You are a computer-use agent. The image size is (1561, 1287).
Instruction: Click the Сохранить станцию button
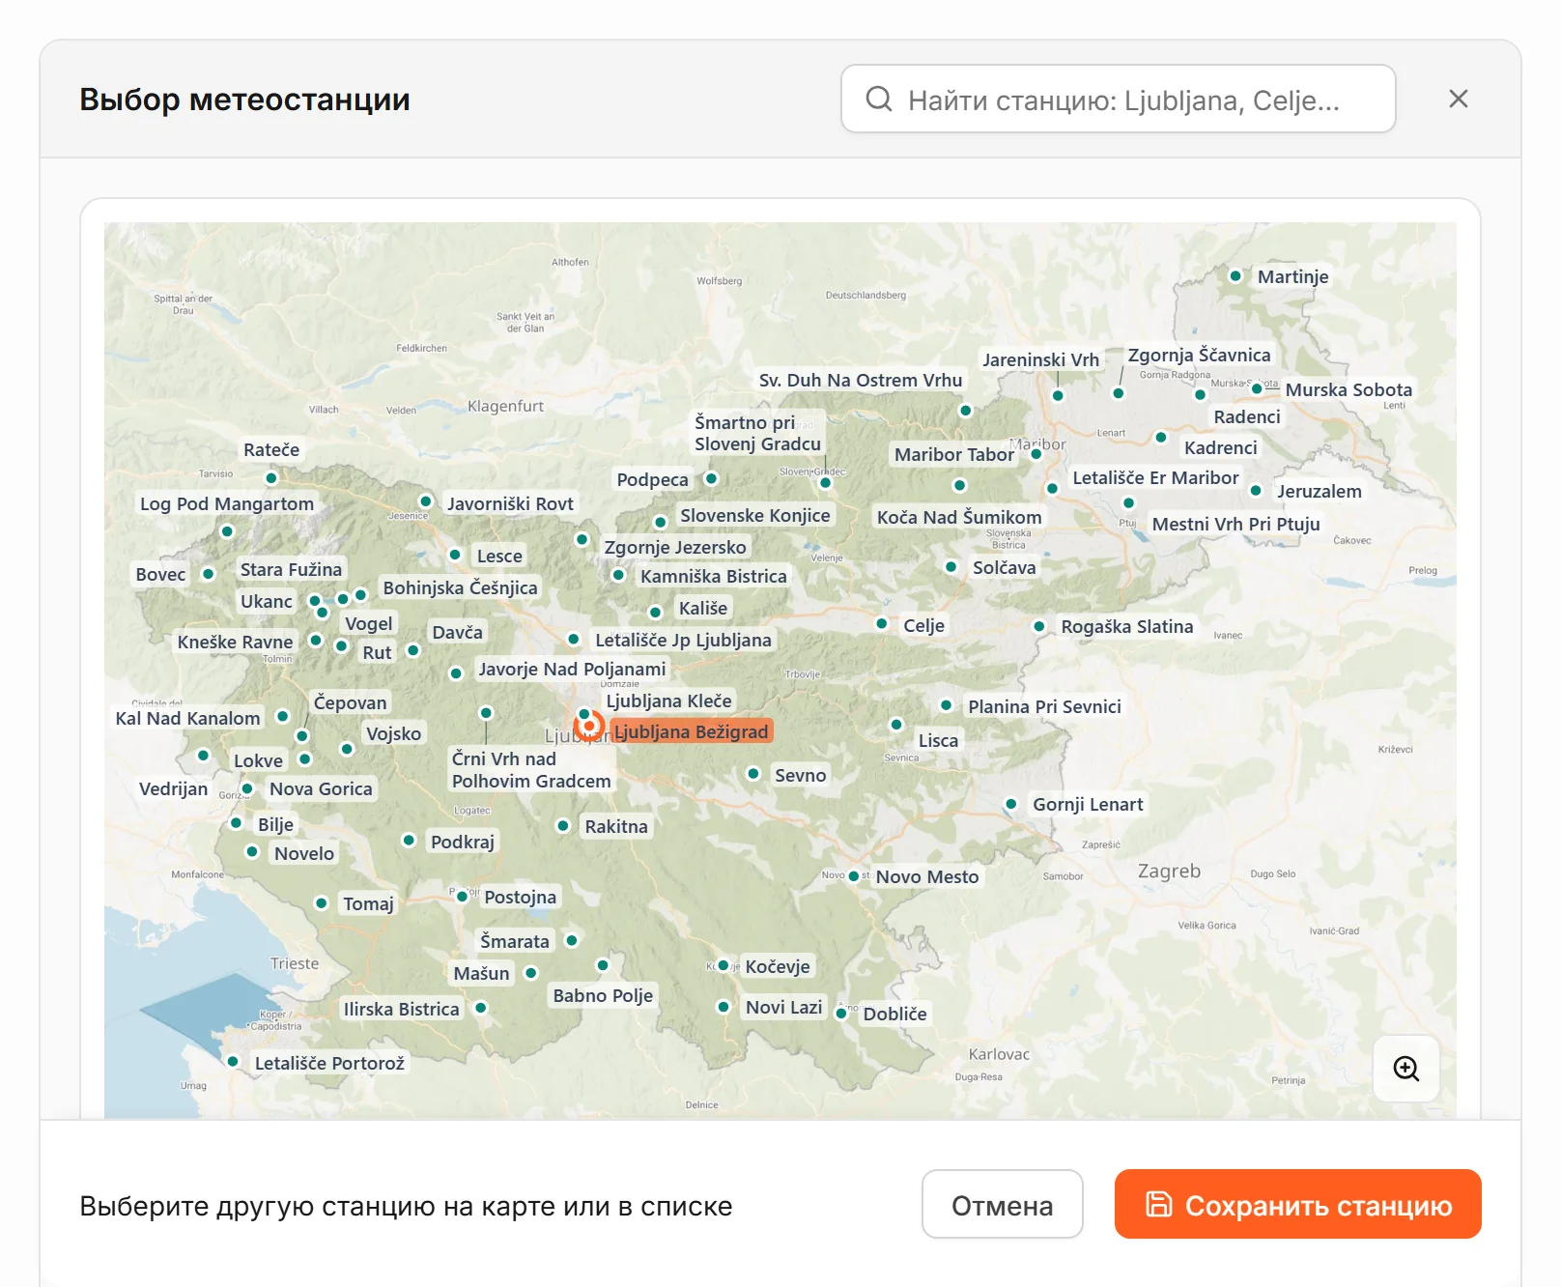pyautogui.click(x=1297, y=1204)
